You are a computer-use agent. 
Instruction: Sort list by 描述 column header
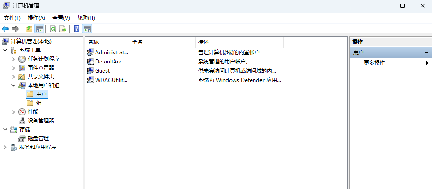coord(240,42)
